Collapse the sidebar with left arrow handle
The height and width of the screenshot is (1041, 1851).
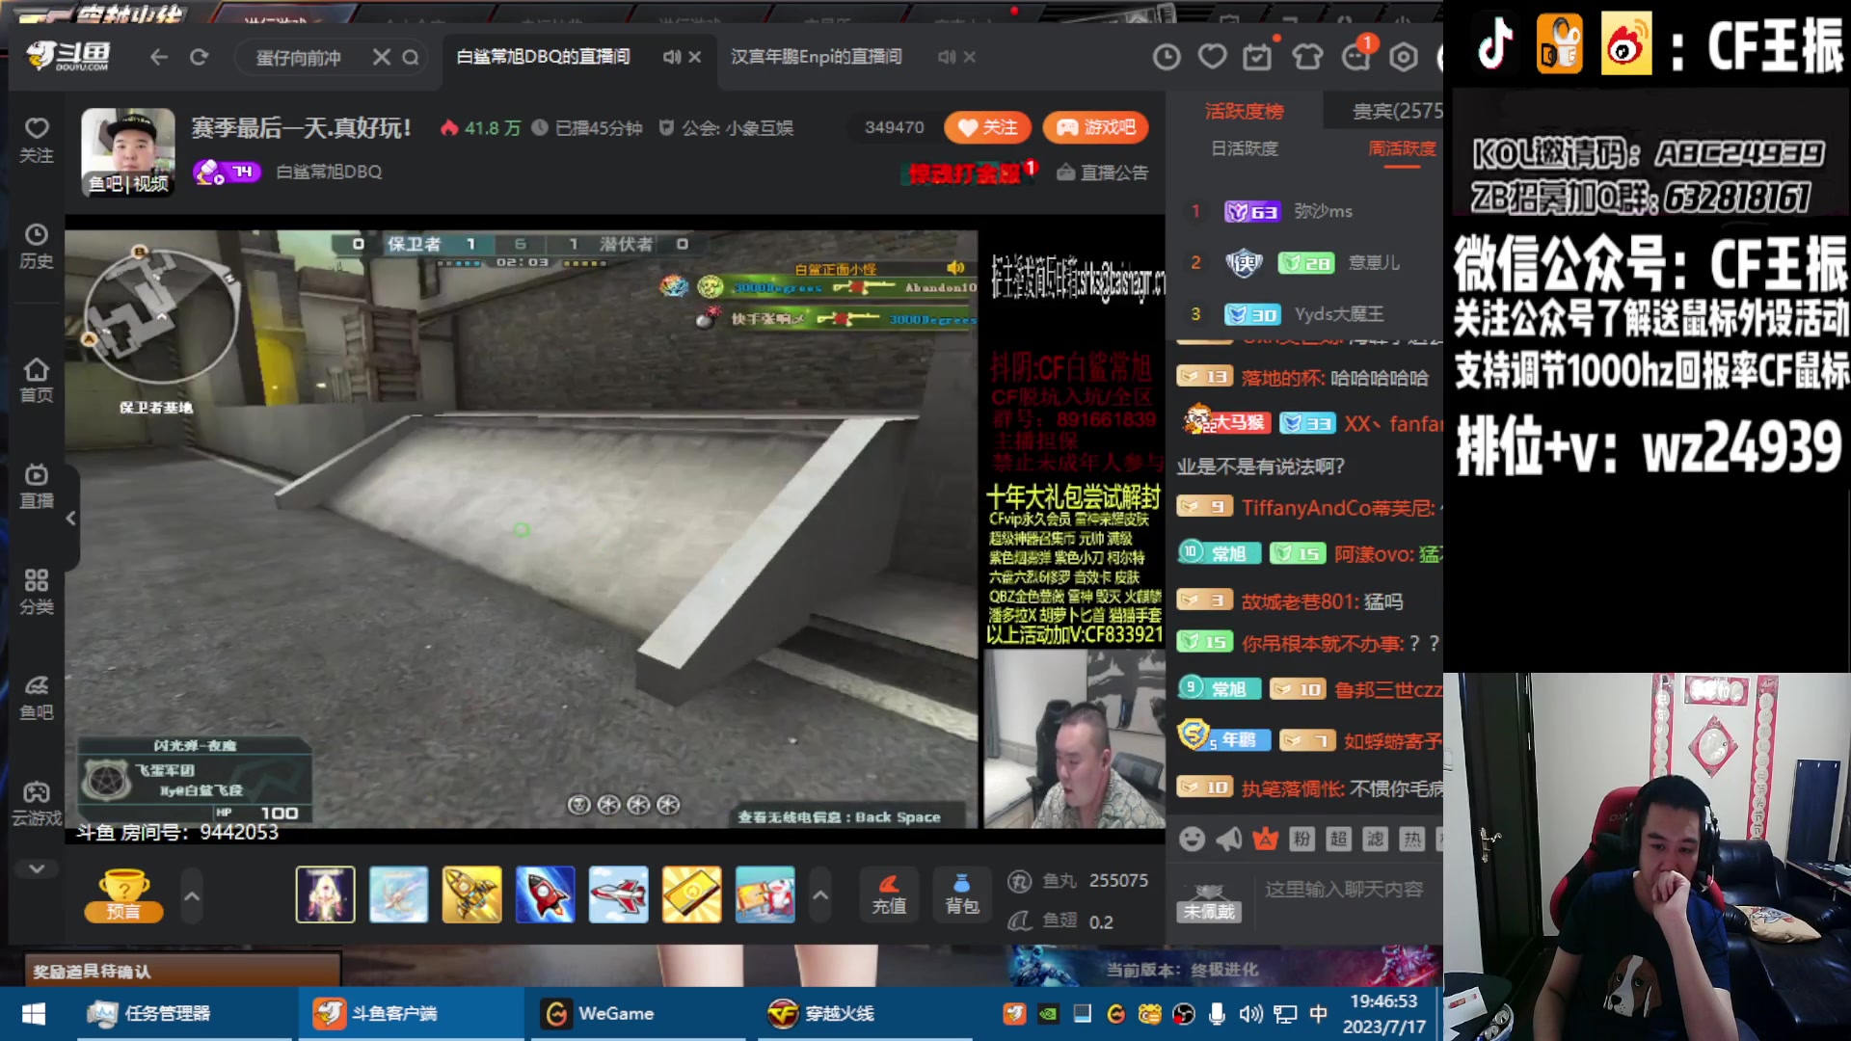pos(70,519)
